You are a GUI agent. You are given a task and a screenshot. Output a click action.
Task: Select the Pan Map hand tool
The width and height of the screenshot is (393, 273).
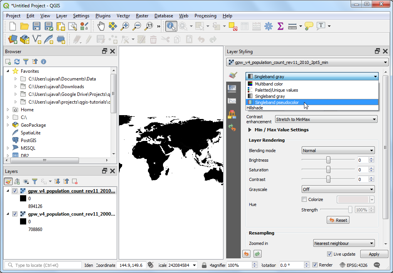[101, 26]
